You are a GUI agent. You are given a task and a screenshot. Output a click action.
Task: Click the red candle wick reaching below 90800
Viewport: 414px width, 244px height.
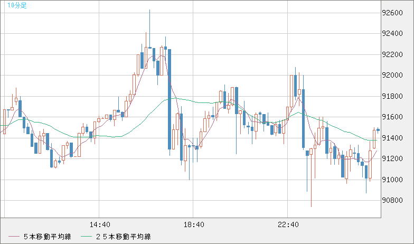(x=312, y=177)
